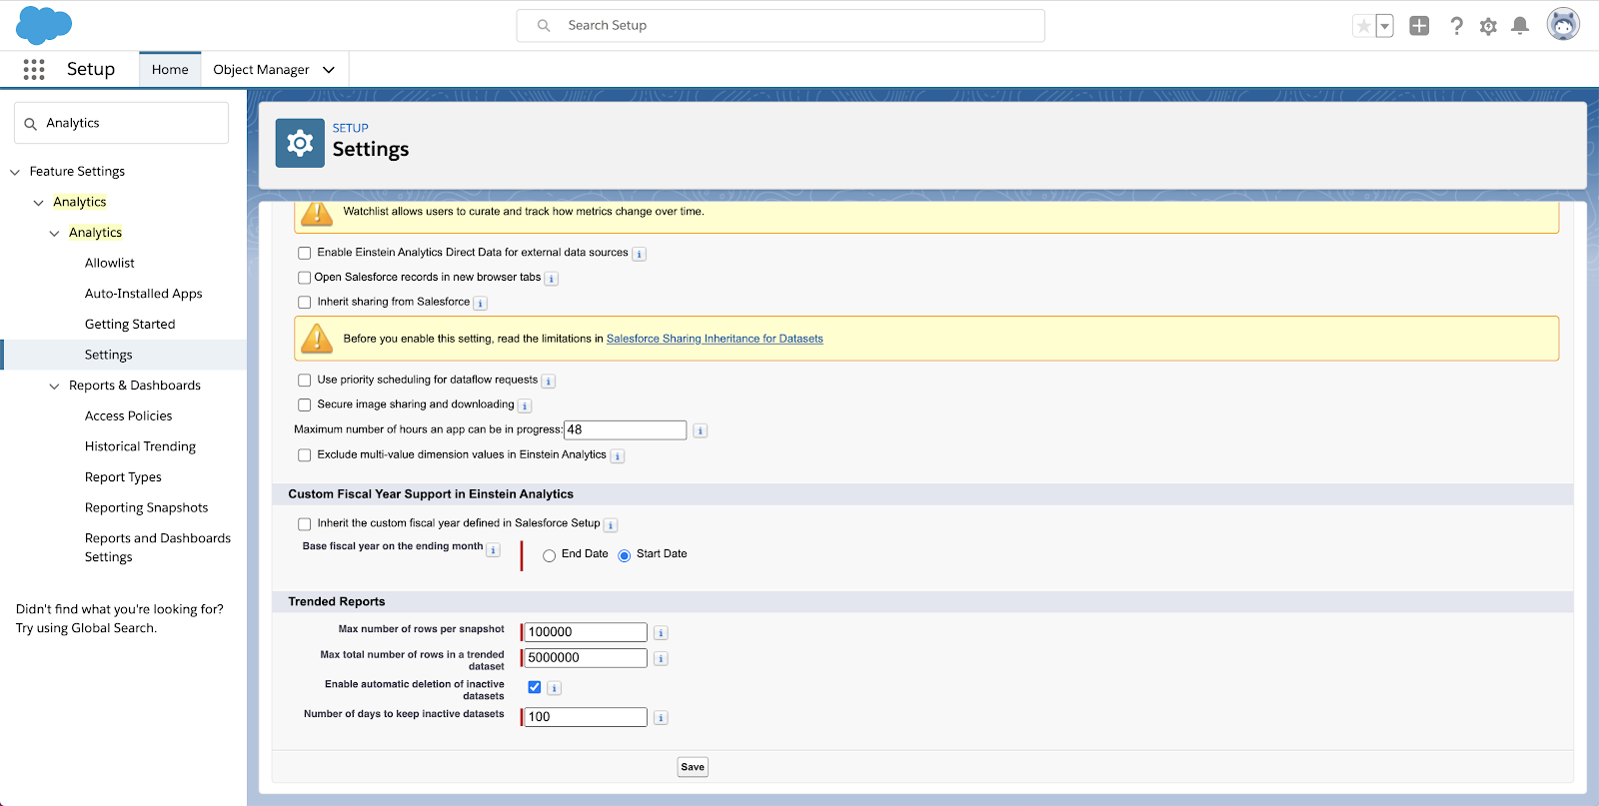Enable Einstein Analytics Direct Data checkbox
Image resolution: width=1599 pixels, height=806 pixels.
(x=305, y=253)
